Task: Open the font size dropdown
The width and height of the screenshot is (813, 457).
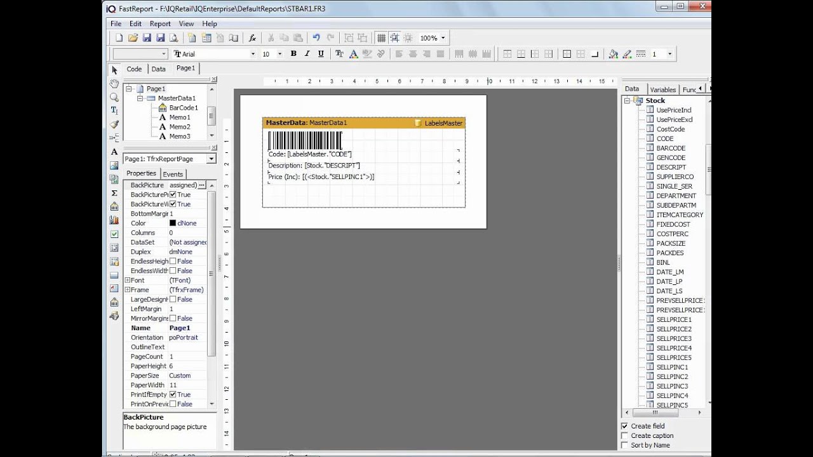Action: 280,55
